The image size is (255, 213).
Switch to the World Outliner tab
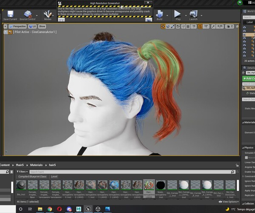pyautogui.click(x=249, y=11)
